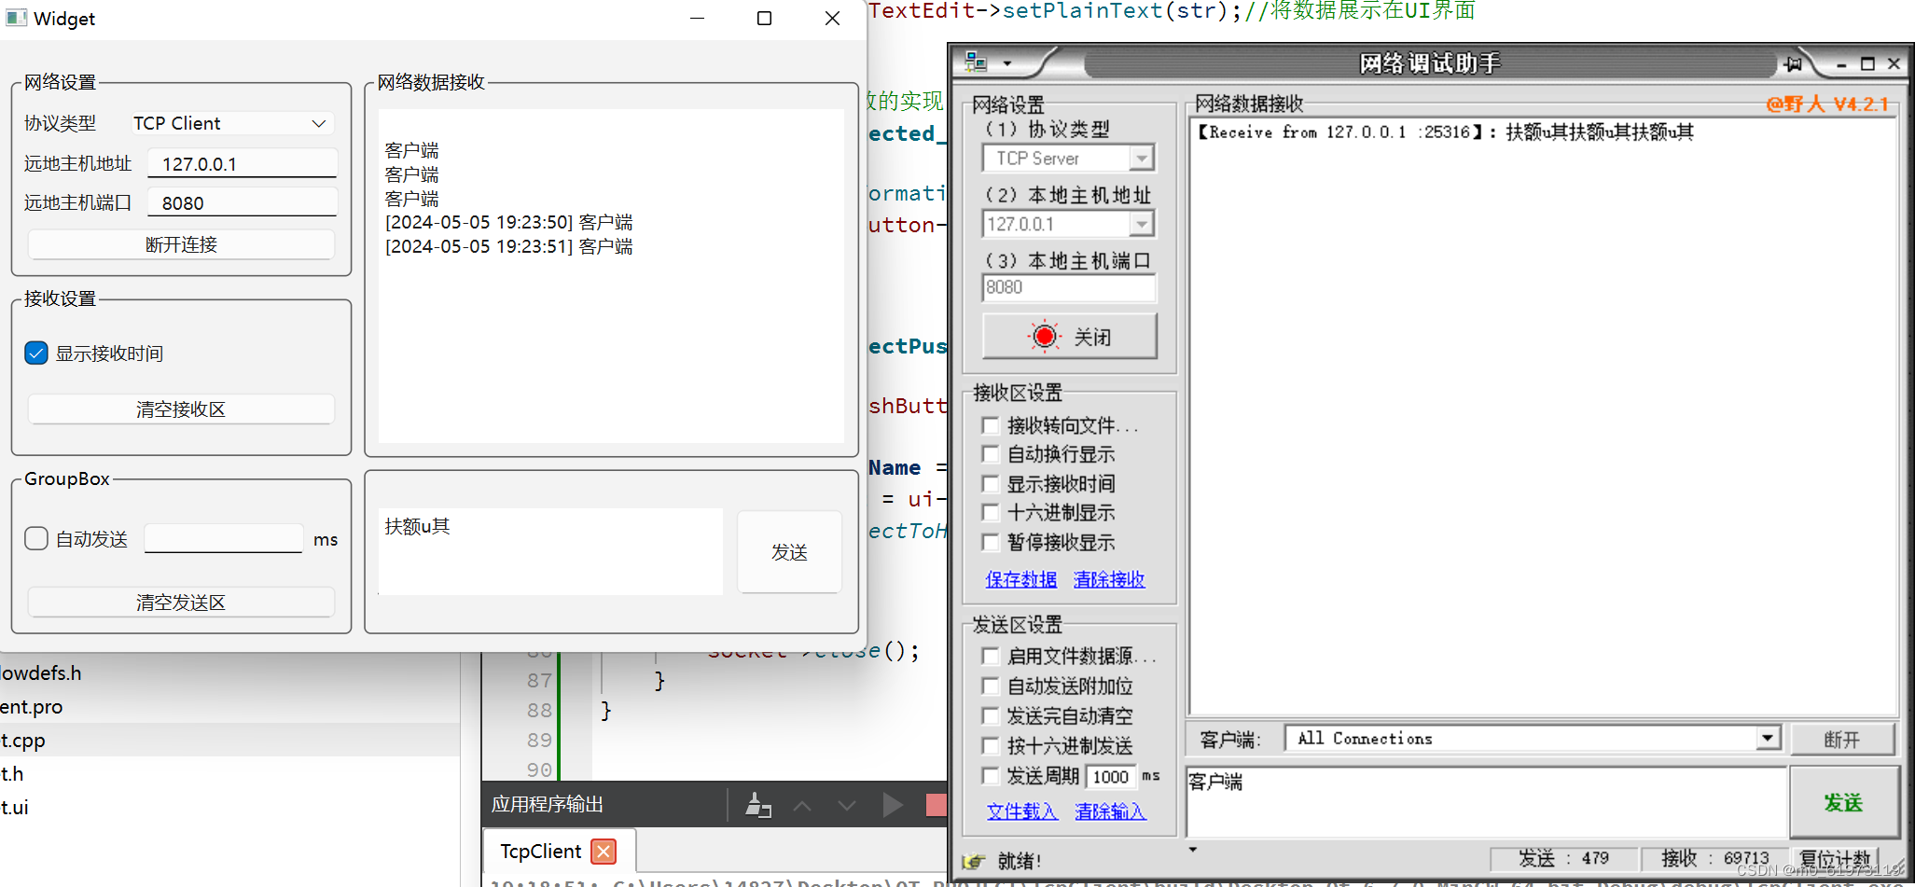The width and height of the screenshot is (1915, 887).
Task: Select the t.ui file in project tree
Action: 229,807
